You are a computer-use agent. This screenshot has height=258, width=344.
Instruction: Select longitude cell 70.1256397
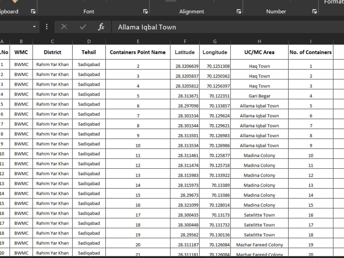215,84
